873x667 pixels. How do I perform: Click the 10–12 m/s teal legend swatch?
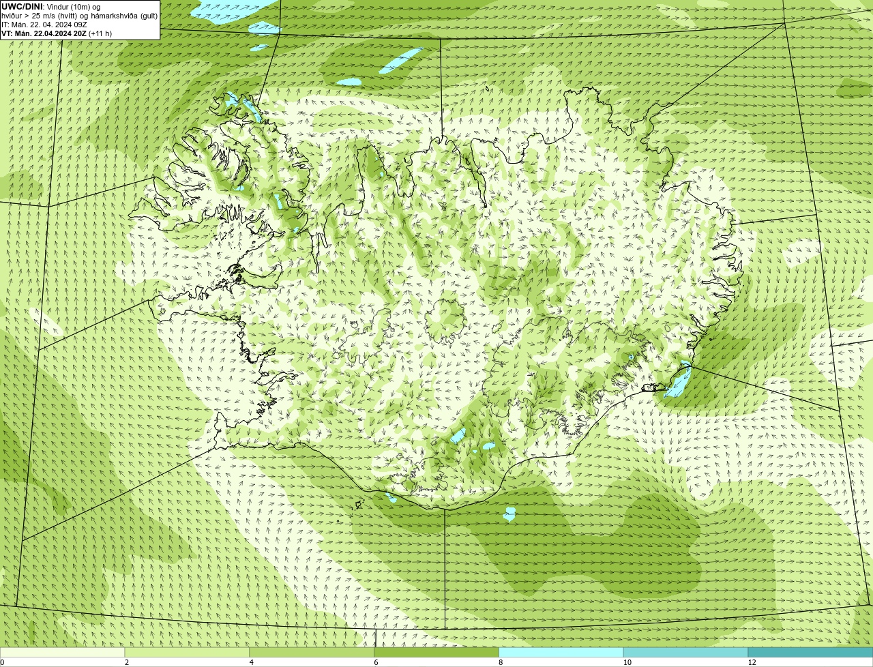pos(685,652)
